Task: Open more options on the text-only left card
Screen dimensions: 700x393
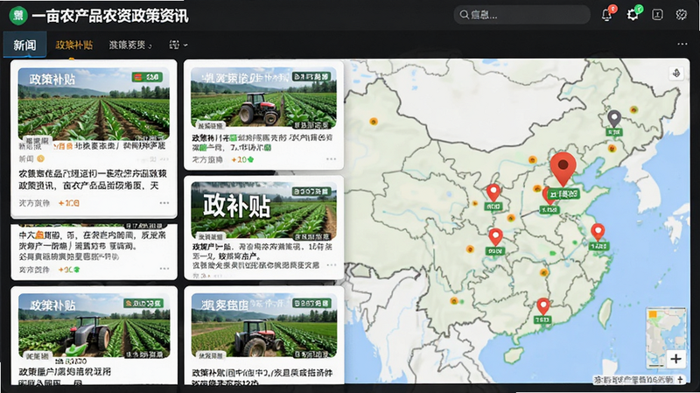Action: coord(164,269)
